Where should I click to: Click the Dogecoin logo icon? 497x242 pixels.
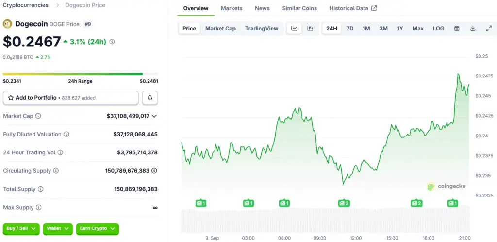(7, 24)
